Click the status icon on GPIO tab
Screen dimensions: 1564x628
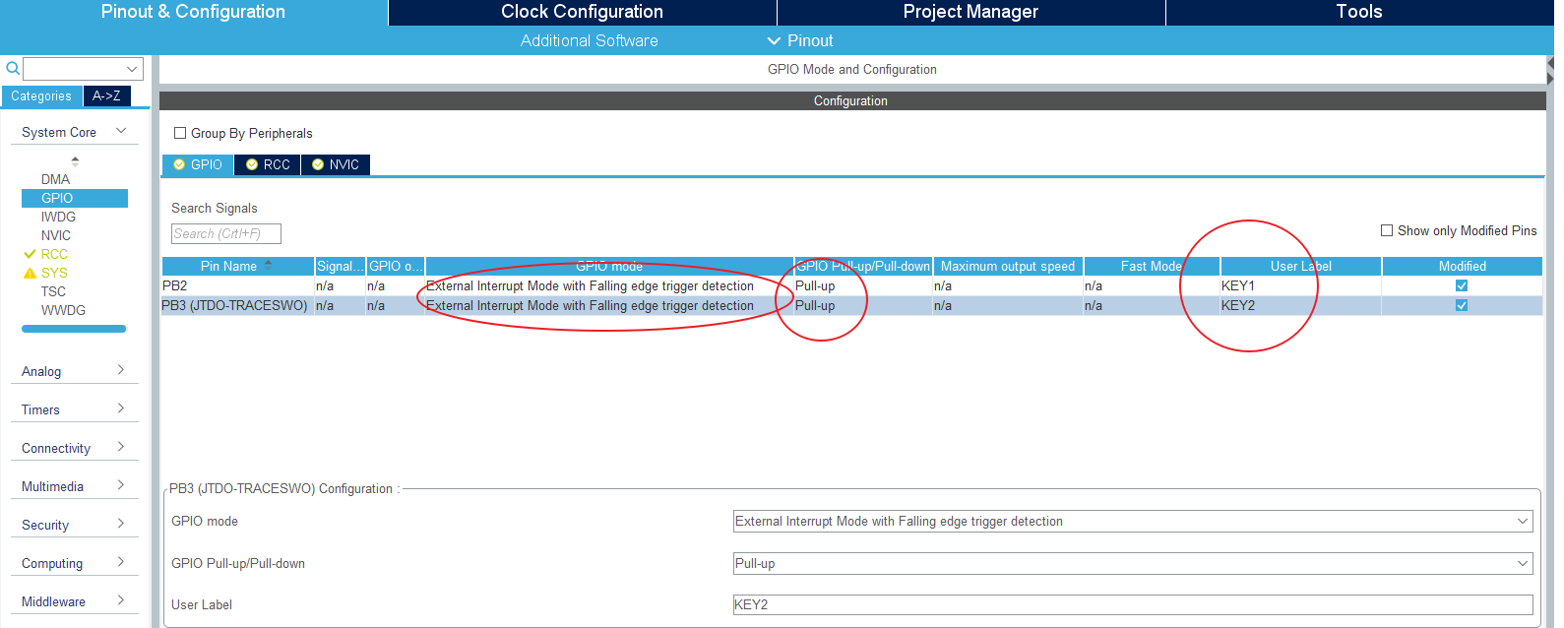[179, 164]
